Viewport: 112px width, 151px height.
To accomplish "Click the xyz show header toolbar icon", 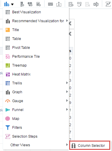I will coord(51,4).
